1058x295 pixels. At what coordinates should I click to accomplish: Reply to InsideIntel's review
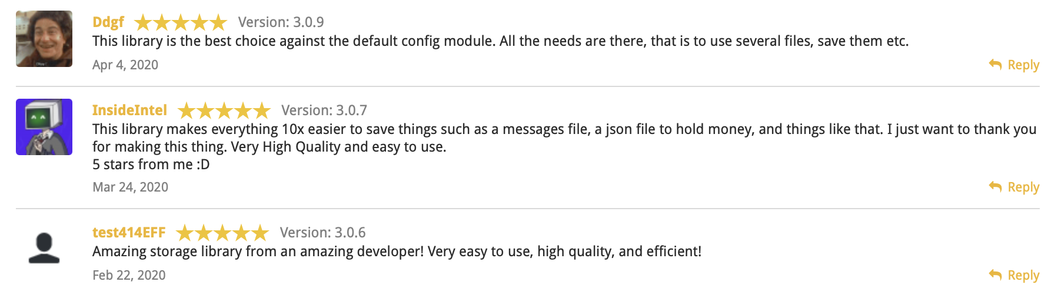[1023, 187]
